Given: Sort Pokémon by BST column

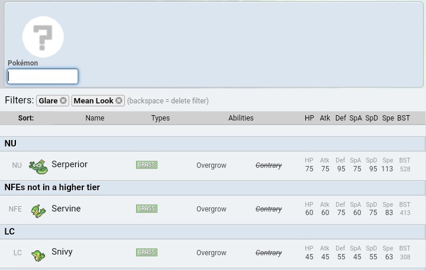Looking at the screenshot, I should tap(404, 118).
